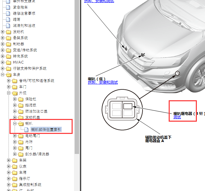Expand the 内饰 node
This screenshot has width=205, height=191.
(15, 142)
